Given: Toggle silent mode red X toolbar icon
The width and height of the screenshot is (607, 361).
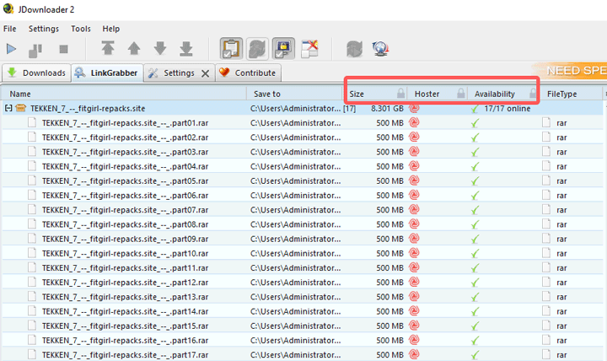Looking at the screenshot, I should point(309,48).
